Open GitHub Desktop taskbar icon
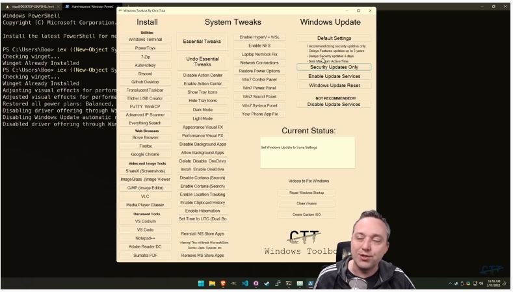Screen dimensions: 513x292 [x=256, y=284]
